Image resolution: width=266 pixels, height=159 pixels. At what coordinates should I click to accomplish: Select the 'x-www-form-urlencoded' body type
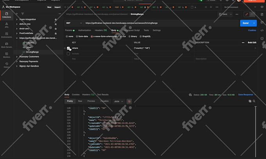coord(104,37)
